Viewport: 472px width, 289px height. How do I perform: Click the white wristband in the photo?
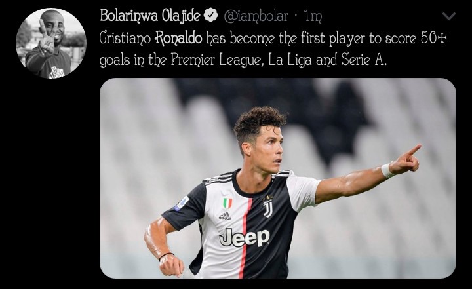pyautogui.click(x=387, y=170)
